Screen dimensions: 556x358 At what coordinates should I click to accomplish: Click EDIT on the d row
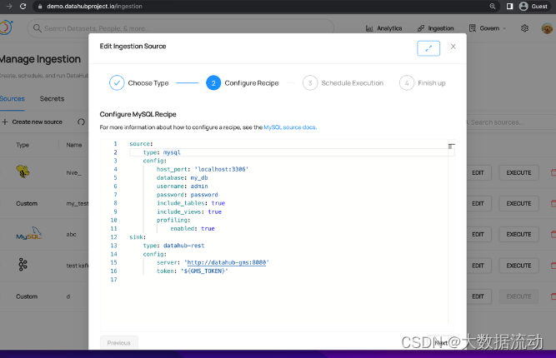478,296
